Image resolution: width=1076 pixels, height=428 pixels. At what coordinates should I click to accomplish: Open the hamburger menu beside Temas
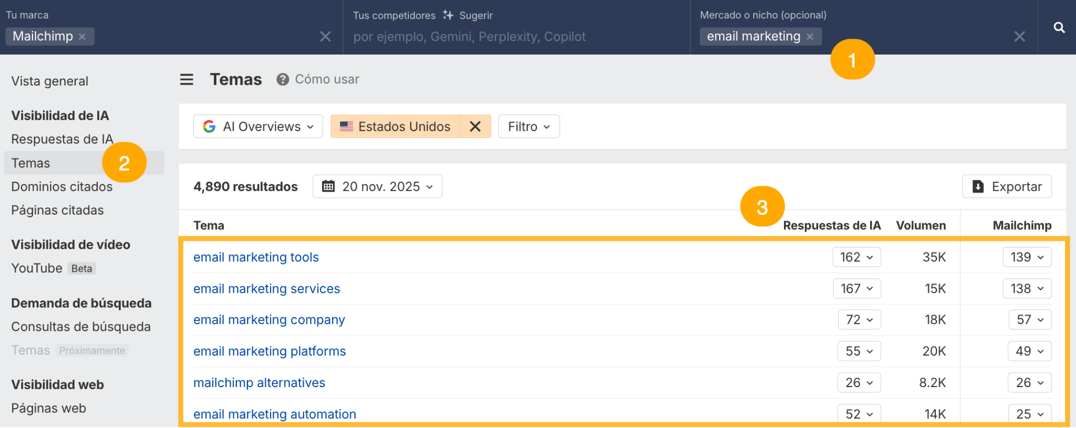click(x=187, y=80)
